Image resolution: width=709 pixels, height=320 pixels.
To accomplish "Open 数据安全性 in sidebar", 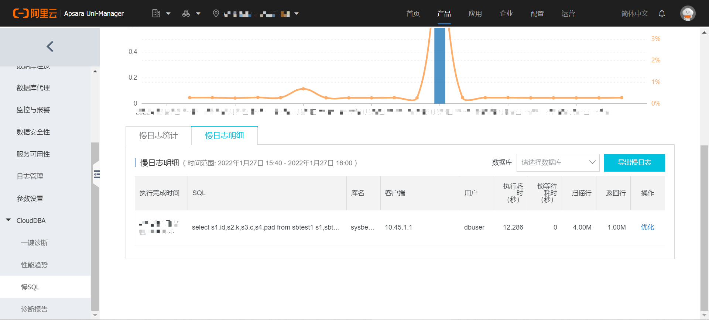I will [33, 132].
